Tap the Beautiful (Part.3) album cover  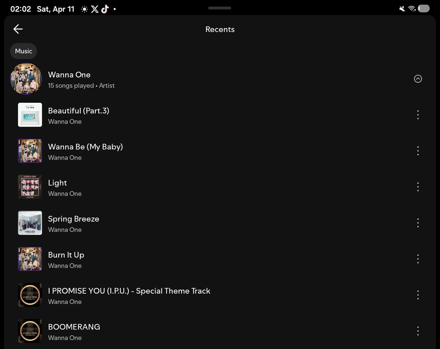click(x=30, y=115)
